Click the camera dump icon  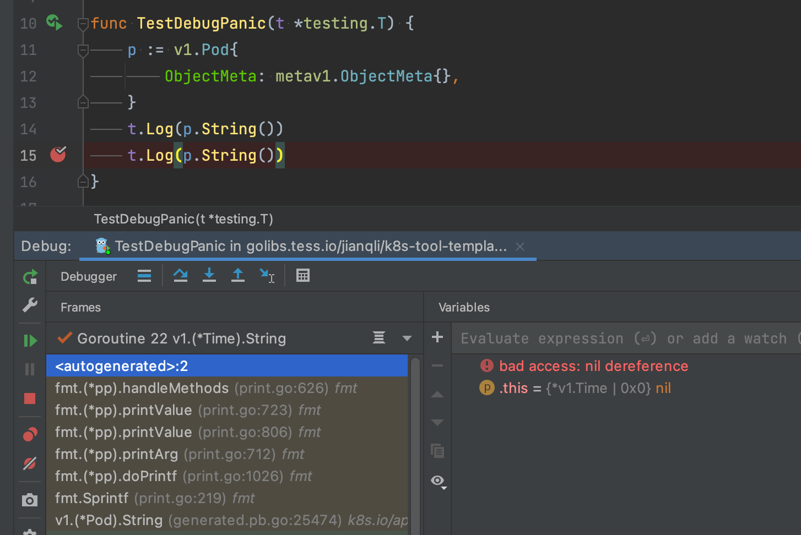(x=30, y=500)
